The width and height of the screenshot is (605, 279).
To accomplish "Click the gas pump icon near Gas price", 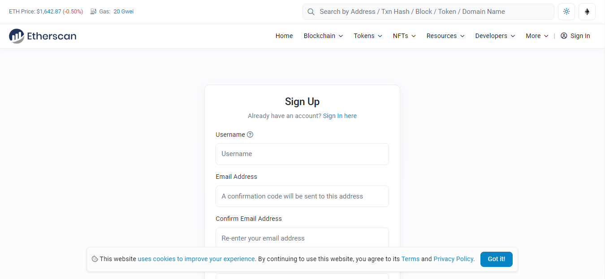I will tap(92, 11).
